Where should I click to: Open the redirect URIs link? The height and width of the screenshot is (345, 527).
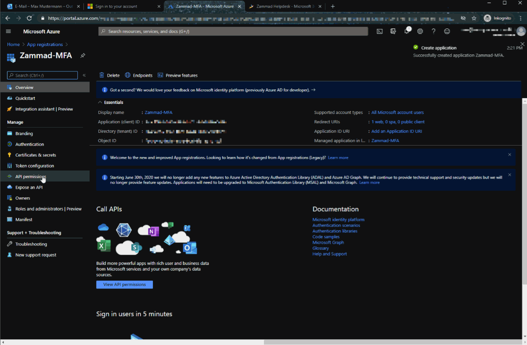point(398,122)
